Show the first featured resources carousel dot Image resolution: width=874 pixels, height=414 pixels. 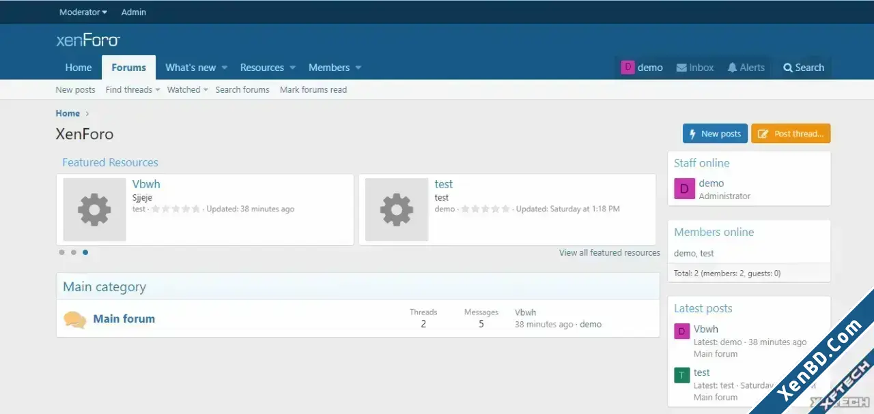[62, 252]
